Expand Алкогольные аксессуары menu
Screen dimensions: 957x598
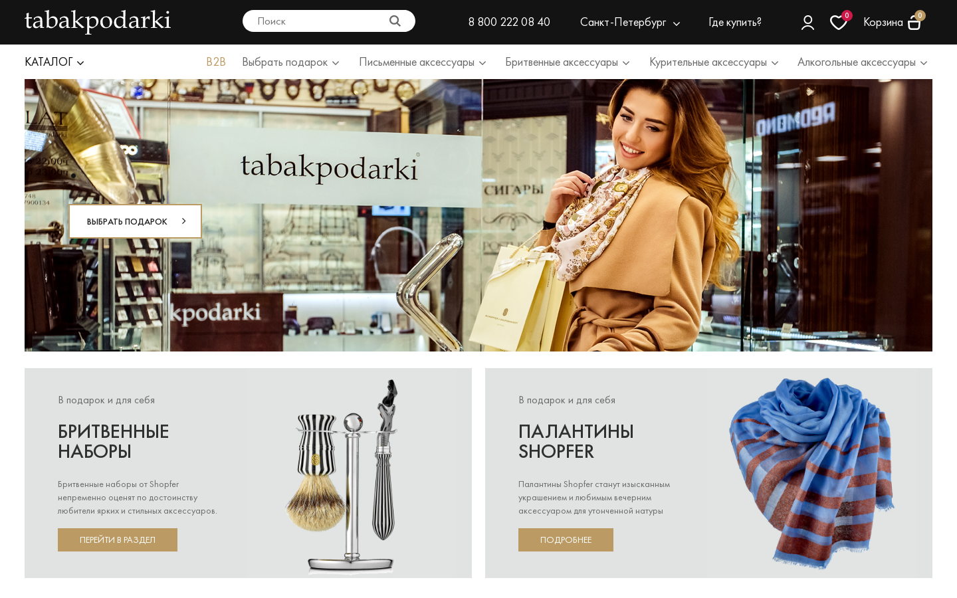tap(863, 62)
